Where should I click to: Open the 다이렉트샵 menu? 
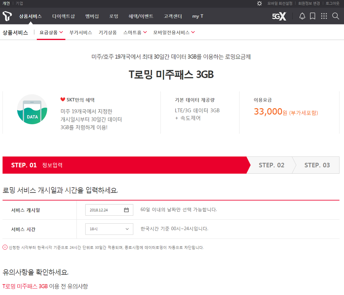pos(63,16)
